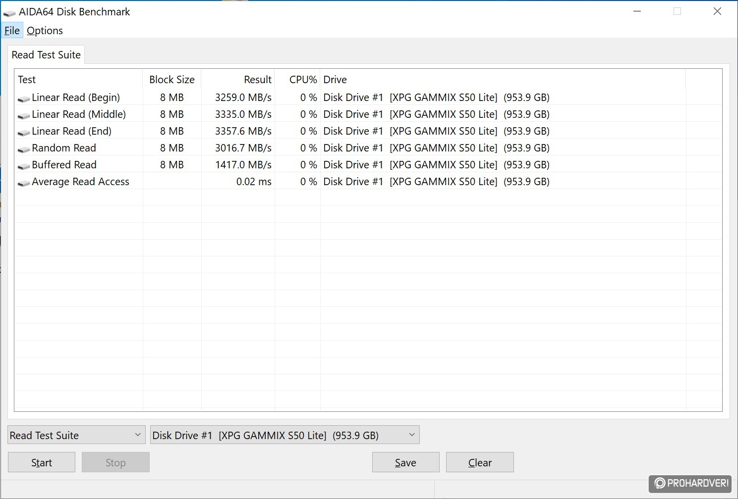Open the Read Test Suite dropdown
Screen dimensions: 738x499
click(x=77, y=435)
